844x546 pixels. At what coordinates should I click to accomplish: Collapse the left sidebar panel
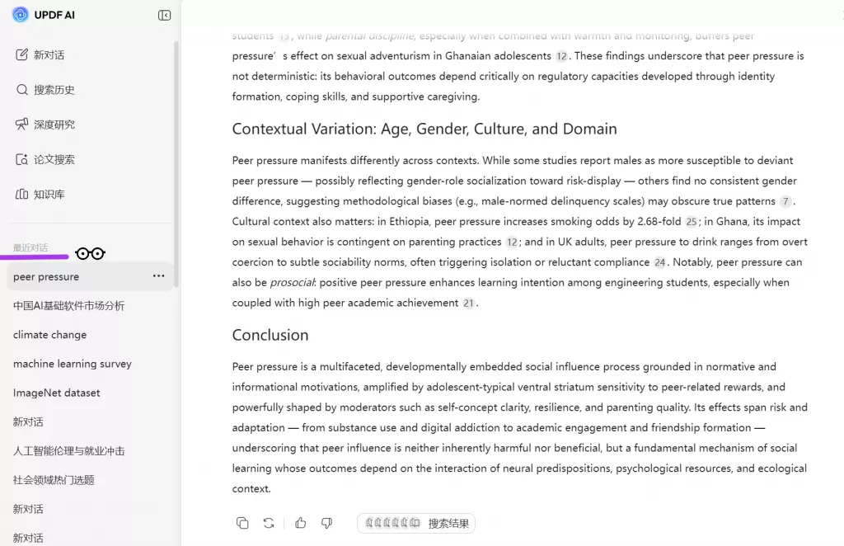click(x=164, y=15)
